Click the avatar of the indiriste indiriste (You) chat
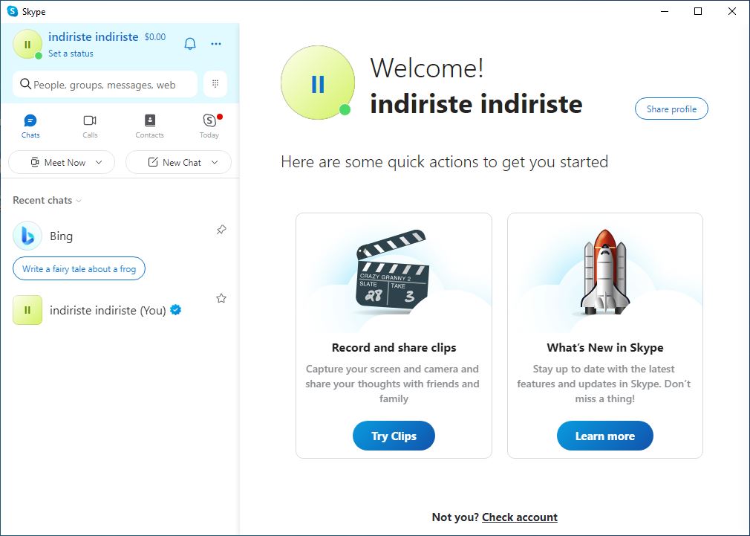 tap(27, 311)
